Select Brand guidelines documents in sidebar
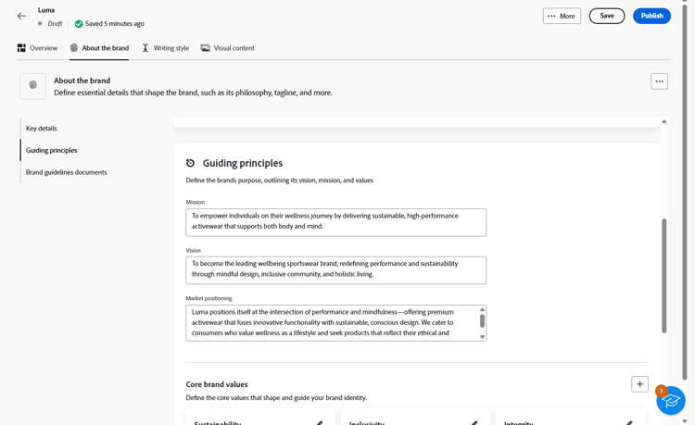 click(x=66, y=172)
